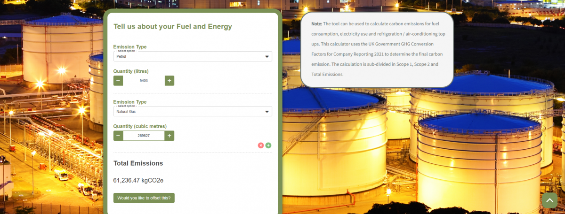Increase the cubic metres quantity with plus
Viewport: 565px width, 214px height.
point(169,136)
